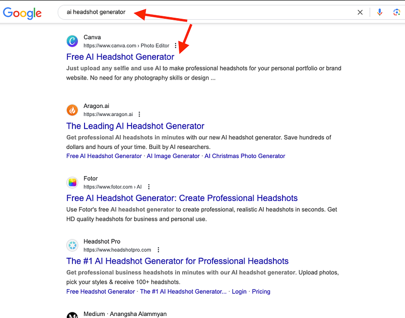Start voice search with microphone icon
The image size is (405, 318).
click(x=380, y=12)
